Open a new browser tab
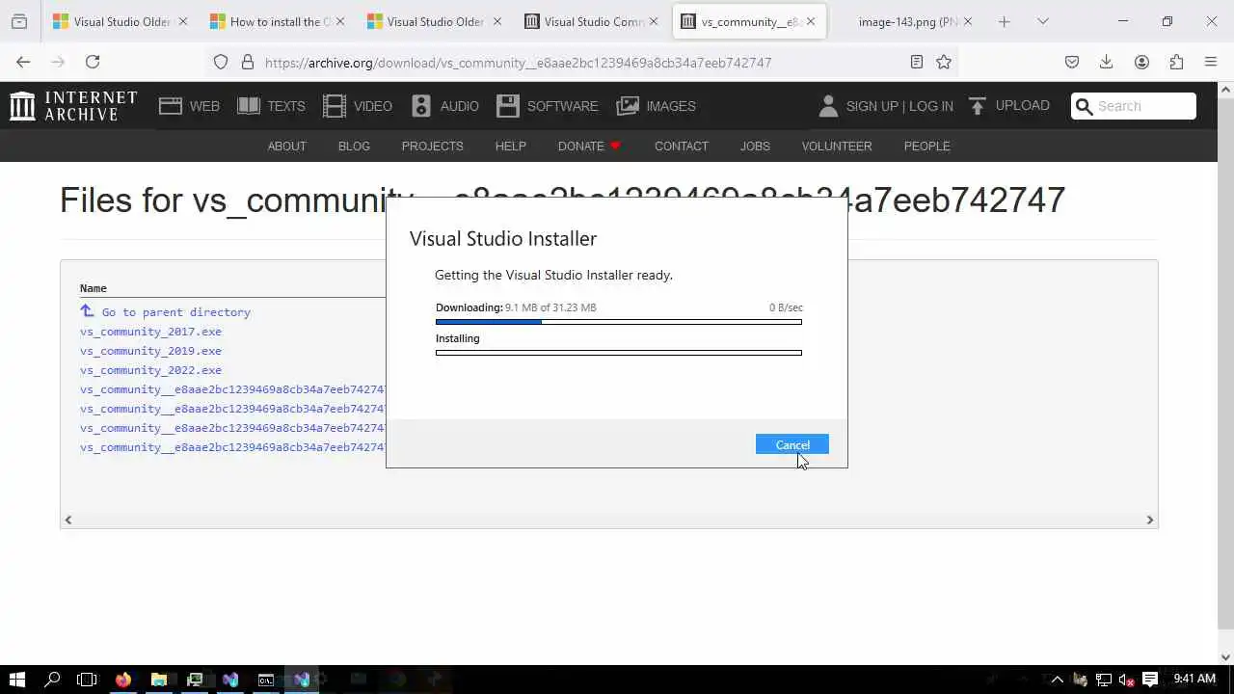Image resolution: width=1234 pixels, height=694 pixels. (x=1004, y=21)
